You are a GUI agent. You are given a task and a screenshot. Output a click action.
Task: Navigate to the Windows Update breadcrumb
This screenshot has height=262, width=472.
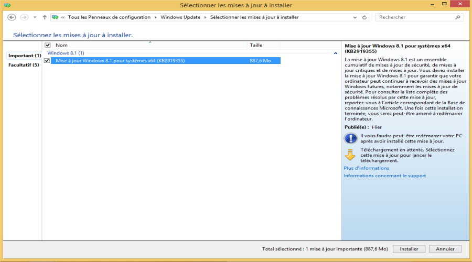tap(180, 17)
